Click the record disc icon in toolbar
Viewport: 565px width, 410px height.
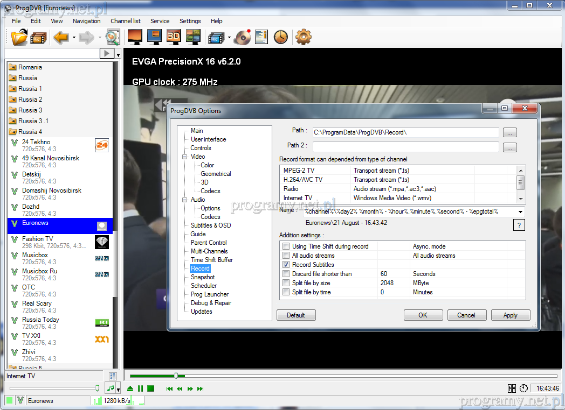(x=243, y=37)
